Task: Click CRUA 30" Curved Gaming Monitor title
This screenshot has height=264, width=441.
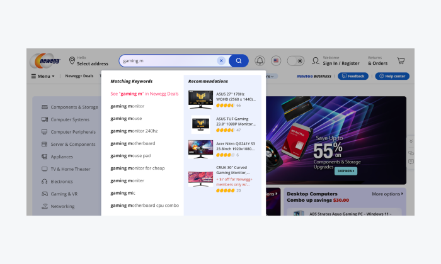Action: pos(233,170)
